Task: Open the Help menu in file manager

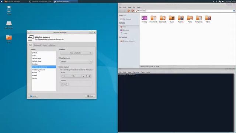Action: coord(139,7)
